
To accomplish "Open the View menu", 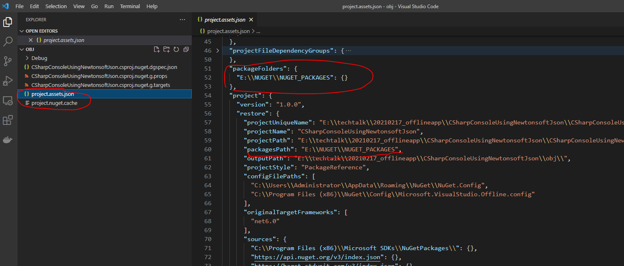I will 79,6.
